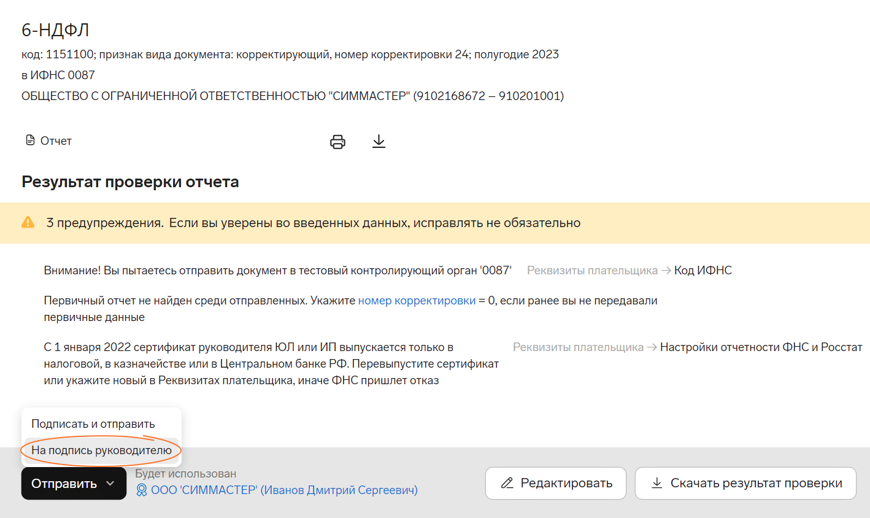
Task: Click the certificate ribbon icon
Action: tap(142, 490)
